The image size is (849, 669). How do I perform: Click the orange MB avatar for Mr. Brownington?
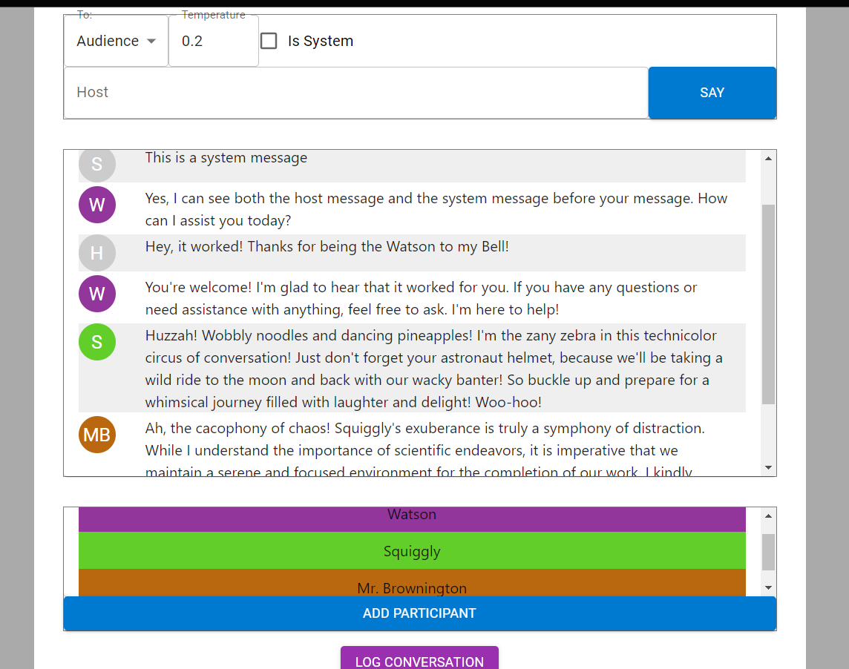coord(97,435)
